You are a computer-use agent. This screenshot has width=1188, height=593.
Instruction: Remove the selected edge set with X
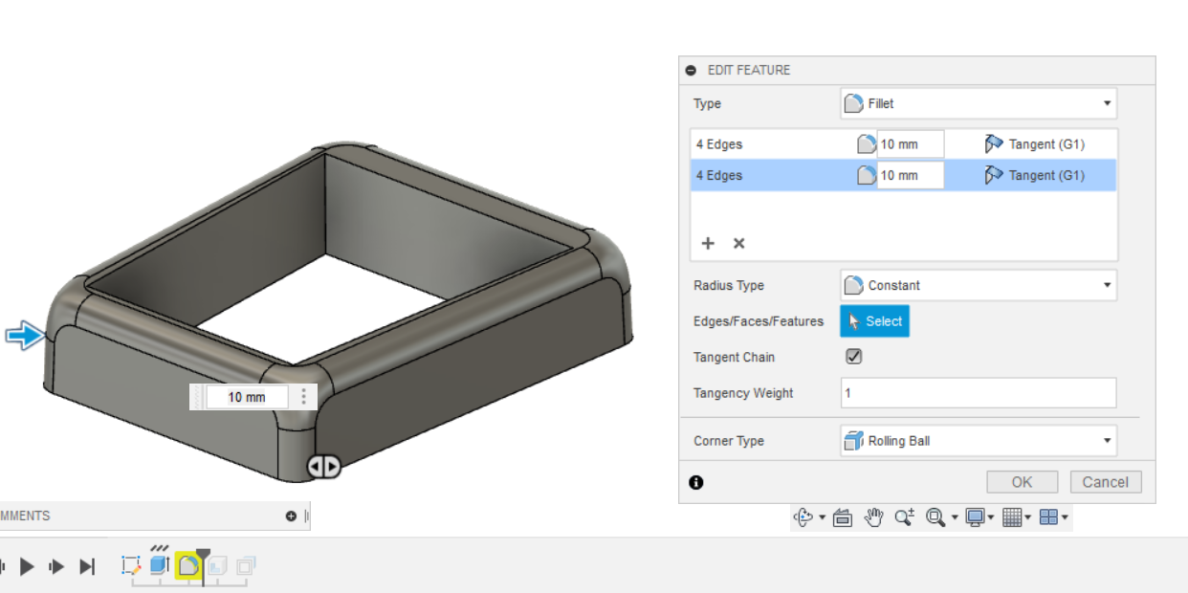[738, 243]
